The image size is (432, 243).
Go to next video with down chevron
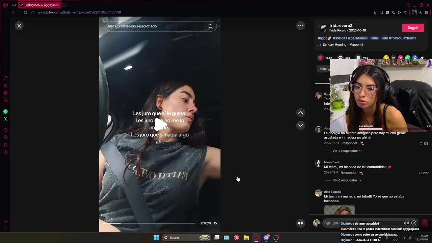[300, 125]
